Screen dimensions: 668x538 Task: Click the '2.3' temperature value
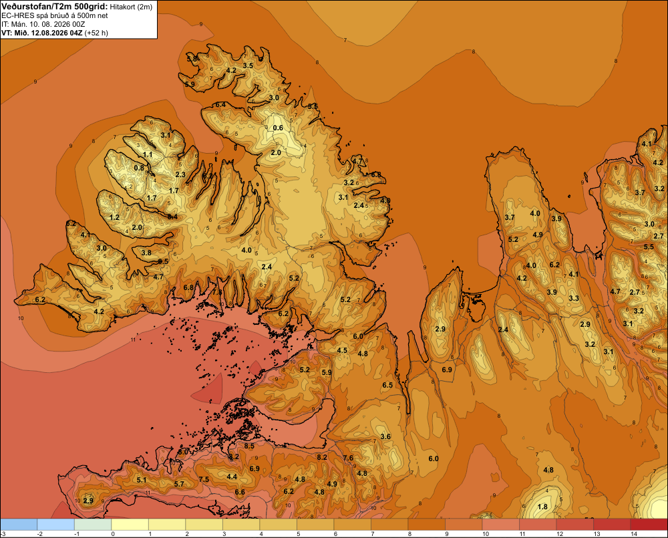[180, 174]
